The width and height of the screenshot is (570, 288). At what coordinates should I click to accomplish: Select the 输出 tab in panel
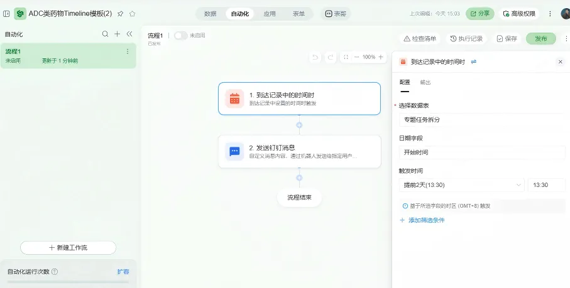pyautogui.click(x=425, y=82)
